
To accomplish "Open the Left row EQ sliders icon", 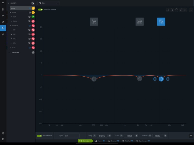I will click(29, 17).
